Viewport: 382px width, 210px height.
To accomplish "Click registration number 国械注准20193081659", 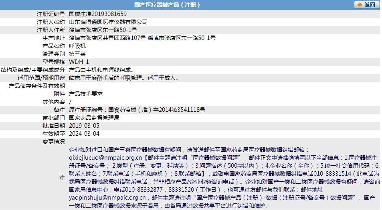I will click(x=98, y=14).
